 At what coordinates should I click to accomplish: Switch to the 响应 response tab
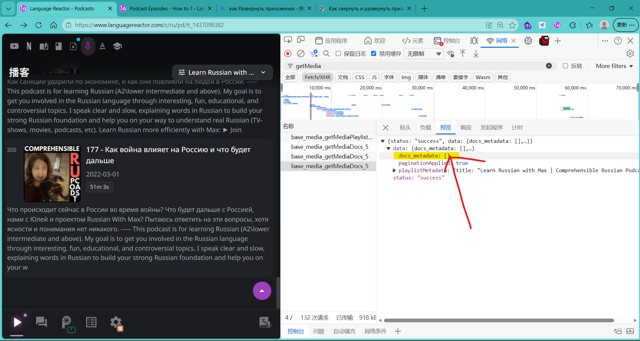point(466,127)
